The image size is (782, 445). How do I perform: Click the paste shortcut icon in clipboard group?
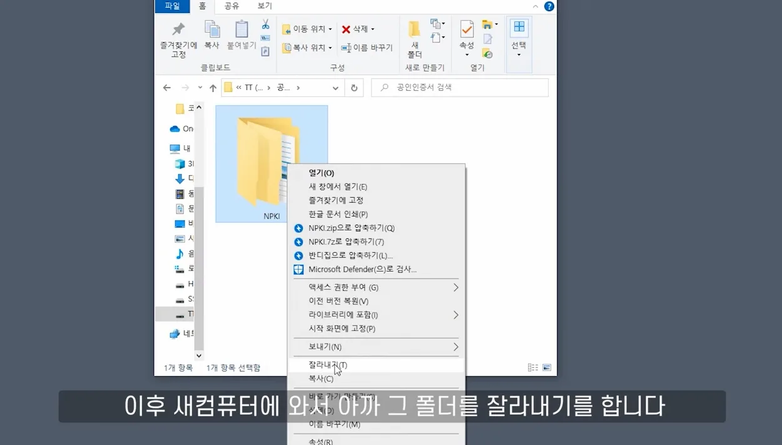(x=265, y=51)
